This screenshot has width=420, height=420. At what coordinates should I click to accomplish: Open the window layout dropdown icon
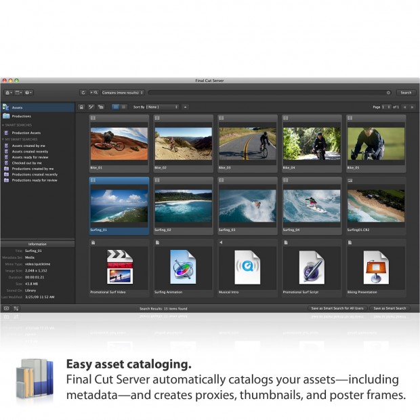[18, 93]
